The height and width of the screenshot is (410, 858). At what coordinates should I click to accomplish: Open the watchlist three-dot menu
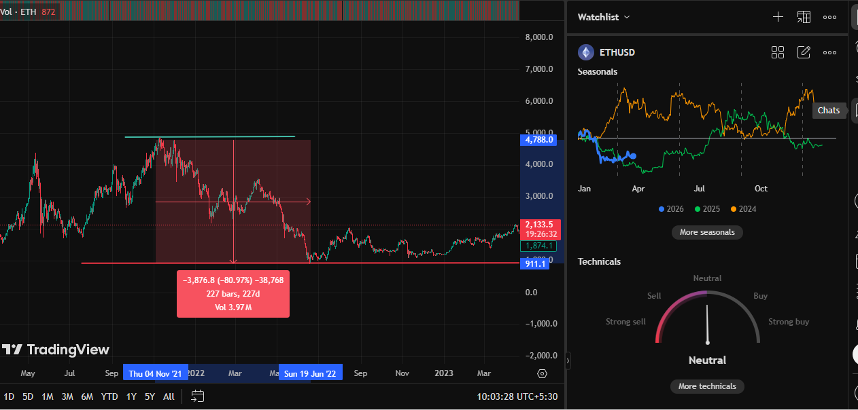pyautogui.click(x=829, y=17)
